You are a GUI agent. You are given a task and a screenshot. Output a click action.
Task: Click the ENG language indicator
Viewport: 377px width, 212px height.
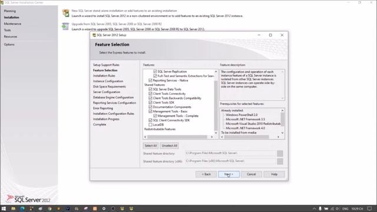(345, 208)
